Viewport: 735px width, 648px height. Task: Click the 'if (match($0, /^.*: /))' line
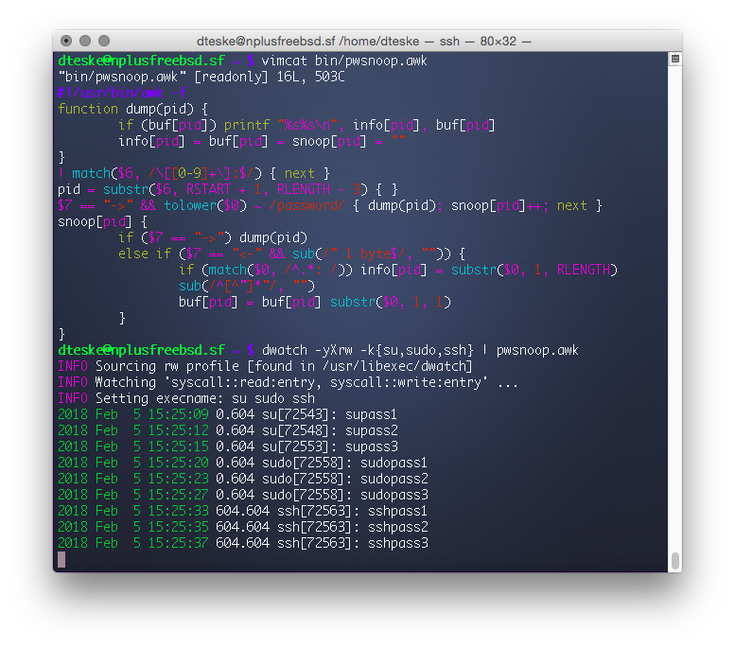click(x=398, y=270)
